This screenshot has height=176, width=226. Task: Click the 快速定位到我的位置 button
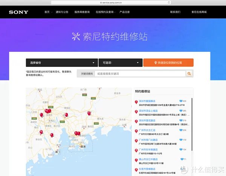click(x=168, y=63)
